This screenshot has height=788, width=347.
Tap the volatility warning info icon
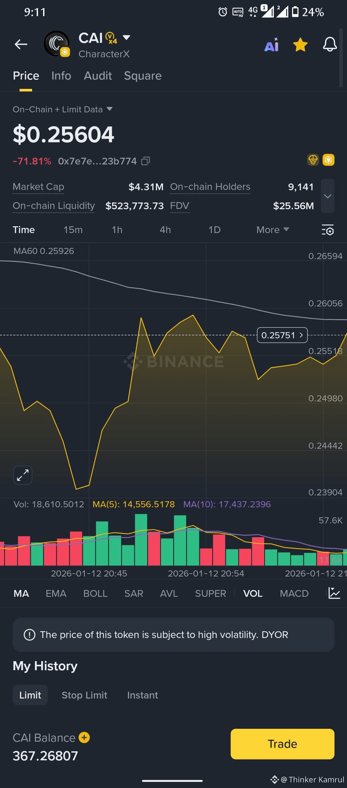[30, 635]
